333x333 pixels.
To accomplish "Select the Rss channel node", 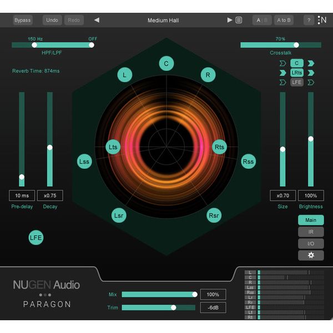I will [x=249, y=162].
